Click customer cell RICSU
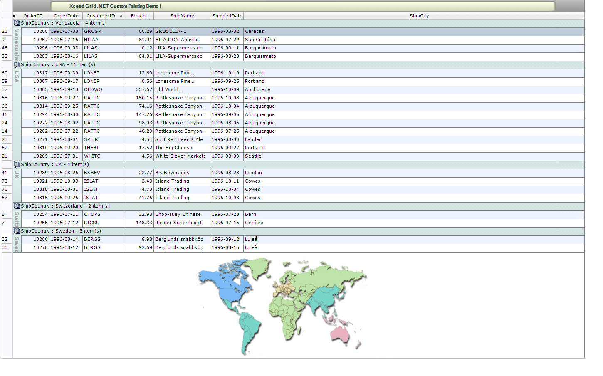Image resolution: width=603 pixels, height=376 pixels. coord(103,223)
